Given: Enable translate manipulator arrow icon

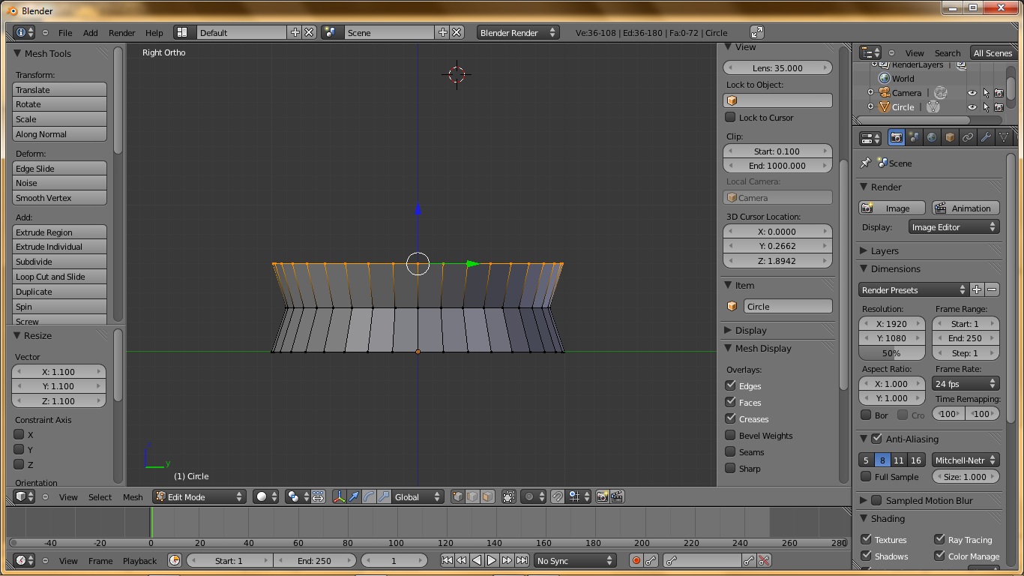Looking at the screenshot, I should pyautogui.click(x=354, y=496).
